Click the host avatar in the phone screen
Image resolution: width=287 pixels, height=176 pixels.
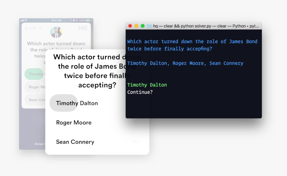(x=56, y=32)
